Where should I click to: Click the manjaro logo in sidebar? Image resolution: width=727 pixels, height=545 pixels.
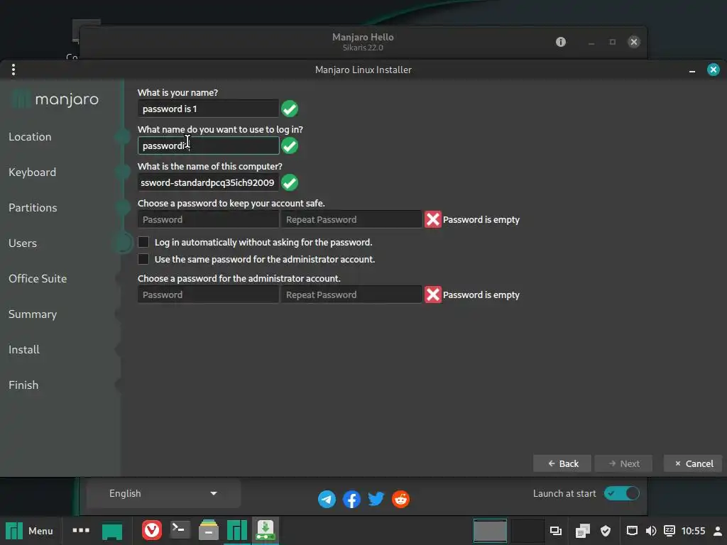tap(55, 99)
